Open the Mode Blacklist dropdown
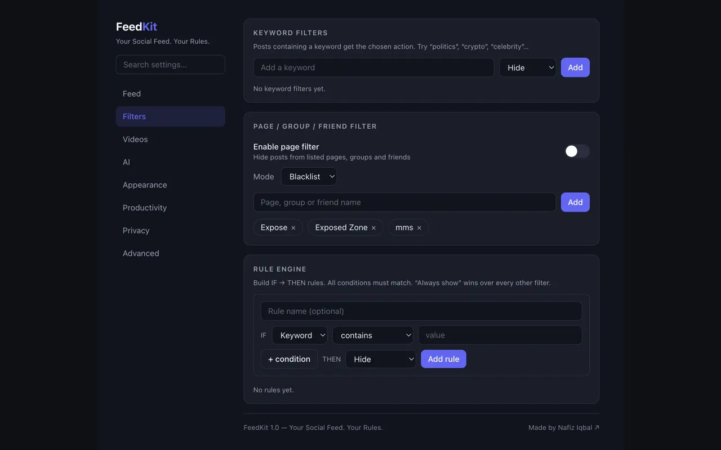This screenshot has width=721, height=450. pos(309,177)
